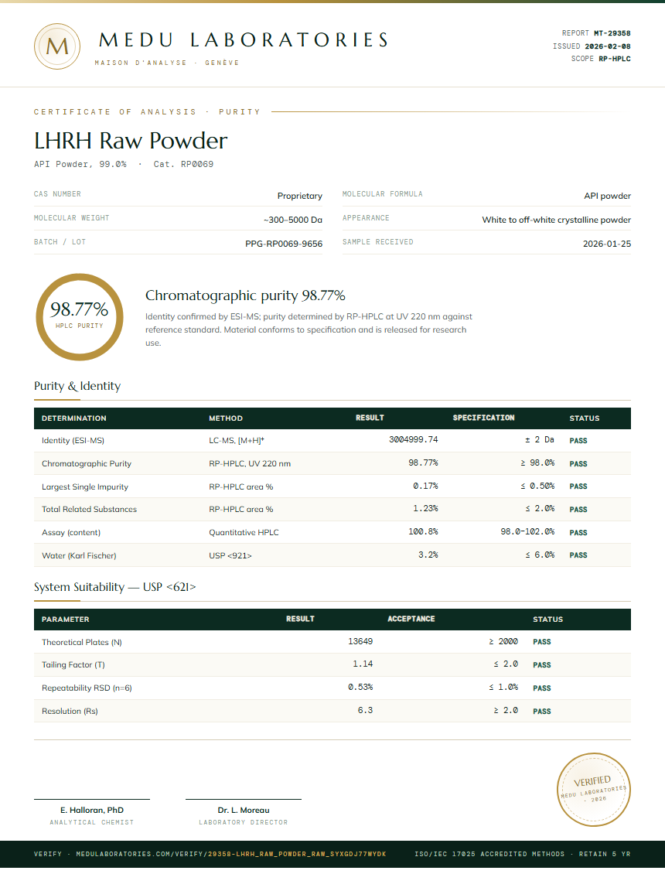Select the appearance description text
The image size is (665, 891).
[557, 220]
